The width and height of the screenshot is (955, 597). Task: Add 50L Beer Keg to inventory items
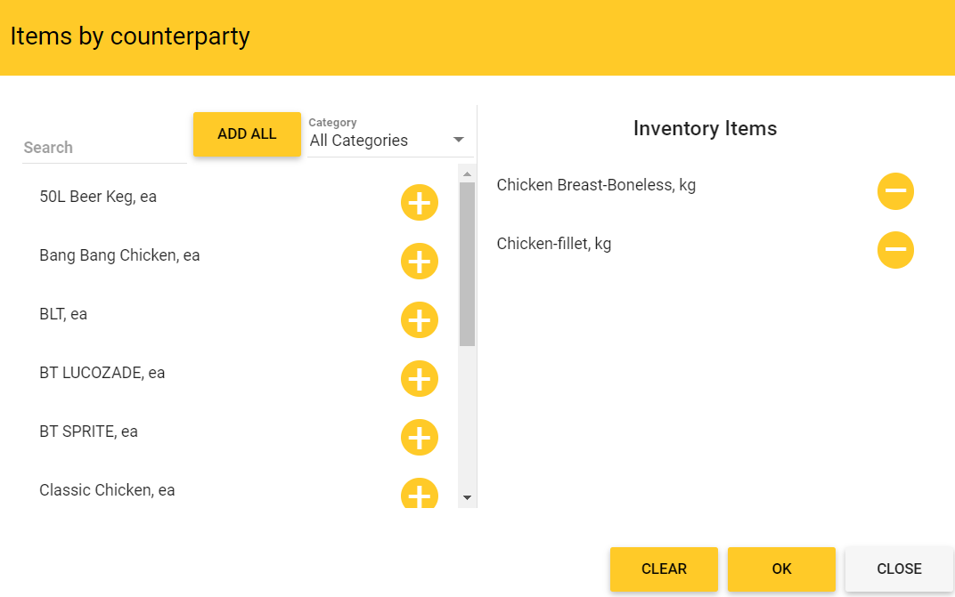419,203
